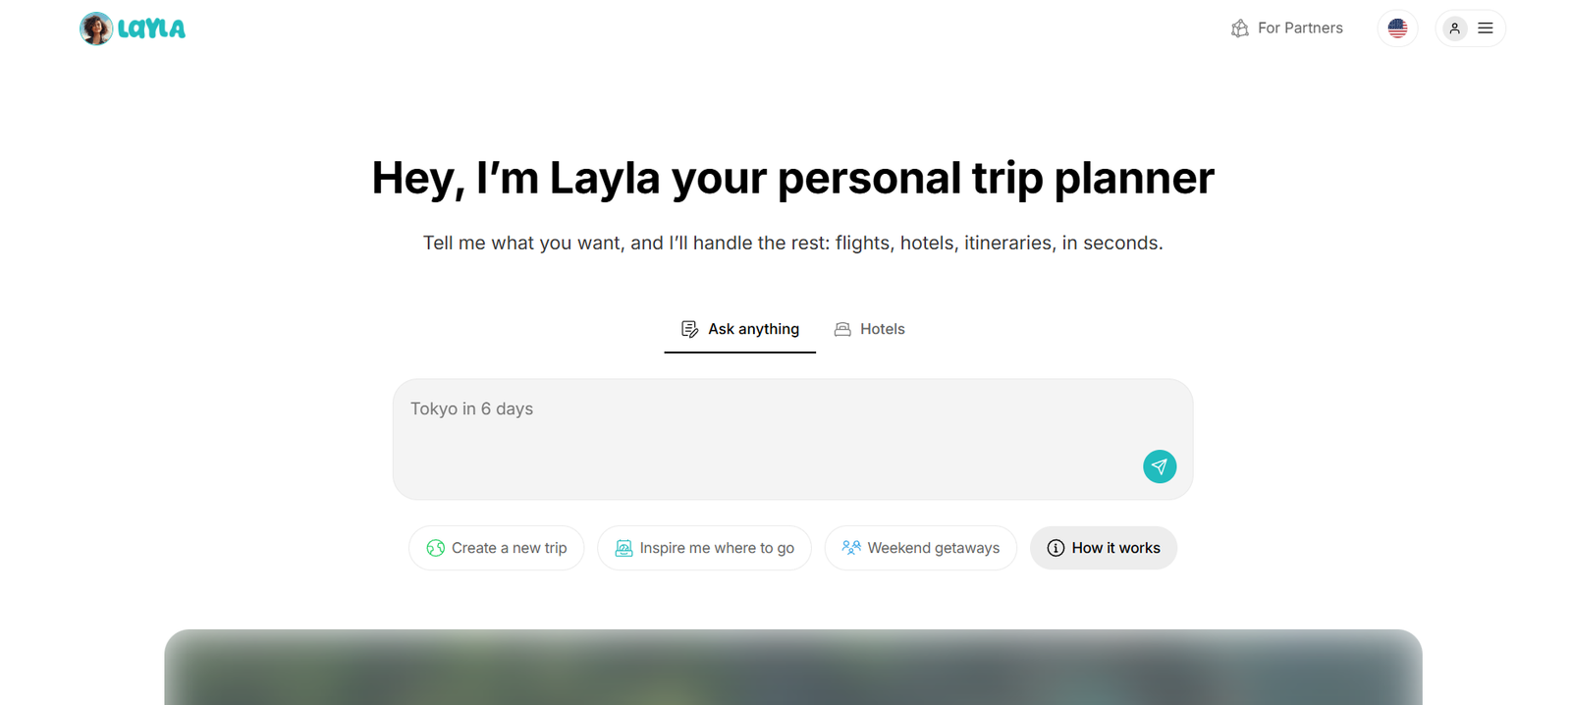Click the Layla avatar logo
This screenshot has height=705, width=1571.
[x=96, y=28]
